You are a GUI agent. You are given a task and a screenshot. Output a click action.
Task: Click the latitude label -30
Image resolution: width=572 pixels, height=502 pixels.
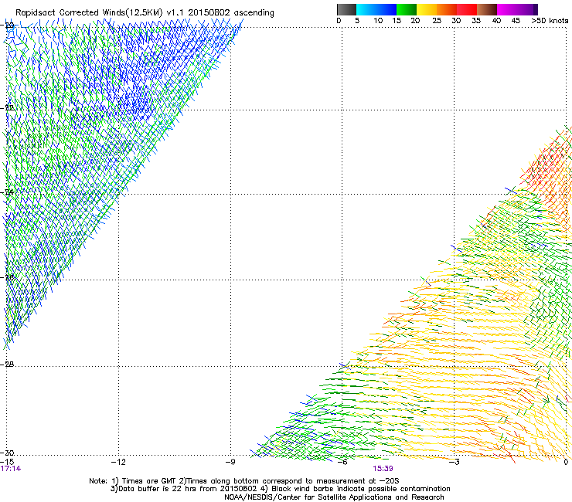7,453
